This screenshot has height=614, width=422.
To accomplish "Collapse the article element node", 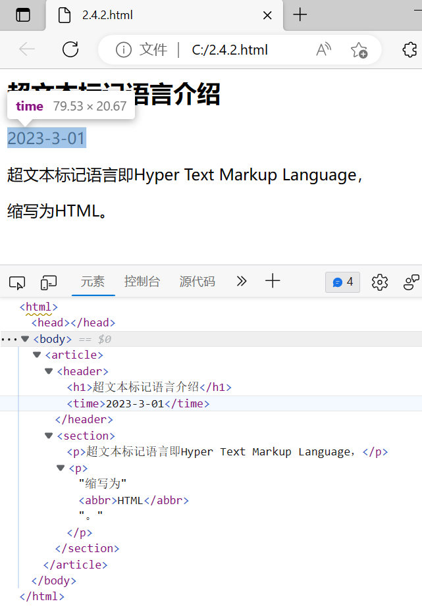I will point(37,355).
